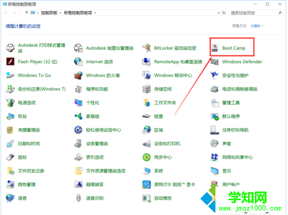Screen dimensions: 288x215
Task: Open the 轻松使用设置中心 icon
Action: 78,130
